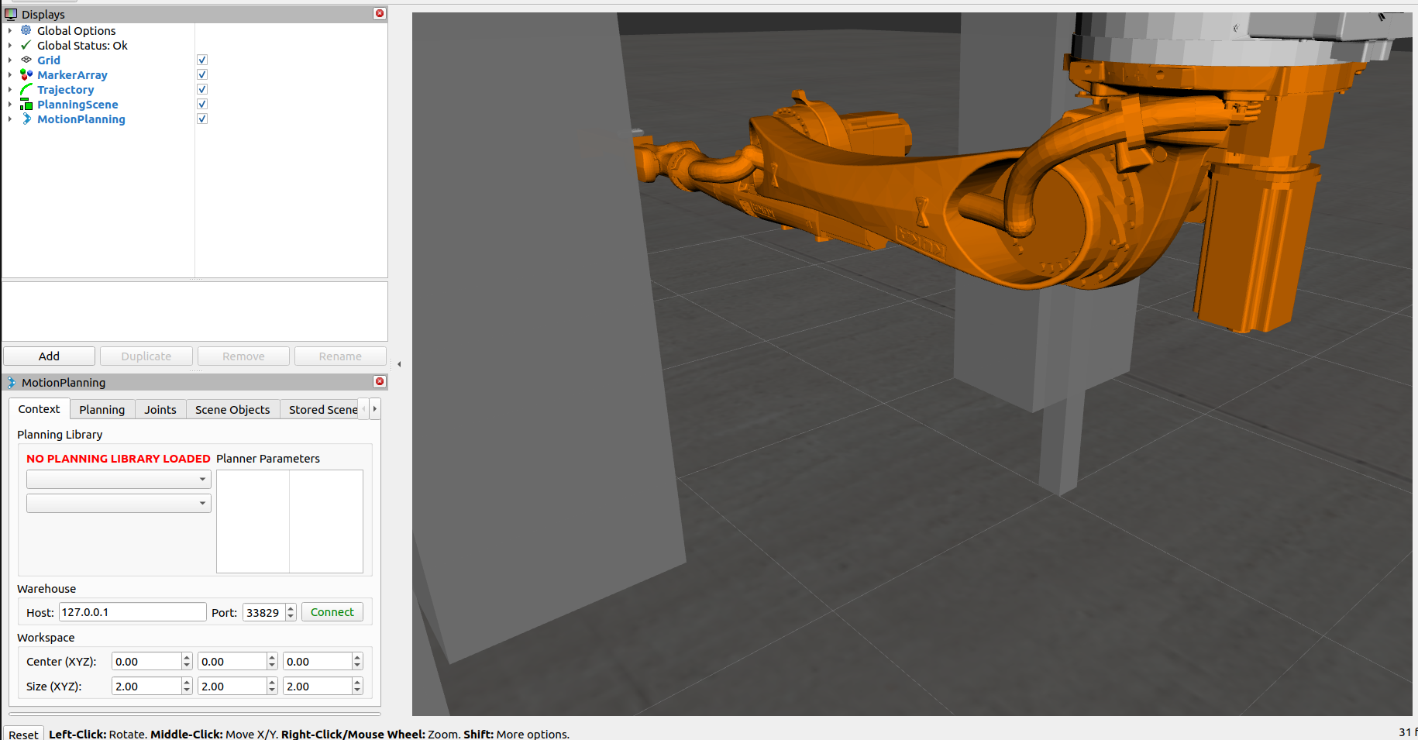Screen dimensions: 1418x740
Task: Click the Add button under Displays
Action: coord(49,356)
